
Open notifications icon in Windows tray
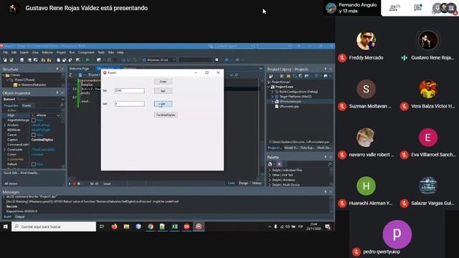pos(328,226)
